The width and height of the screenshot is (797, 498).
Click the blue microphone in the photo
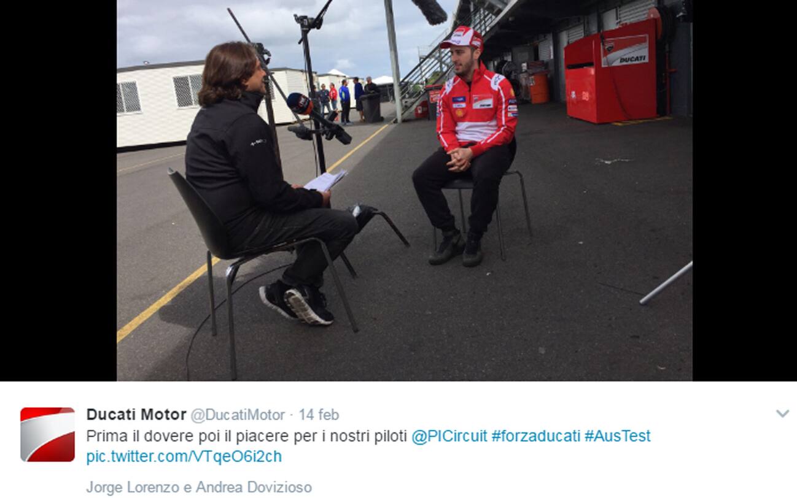(300, 103)
